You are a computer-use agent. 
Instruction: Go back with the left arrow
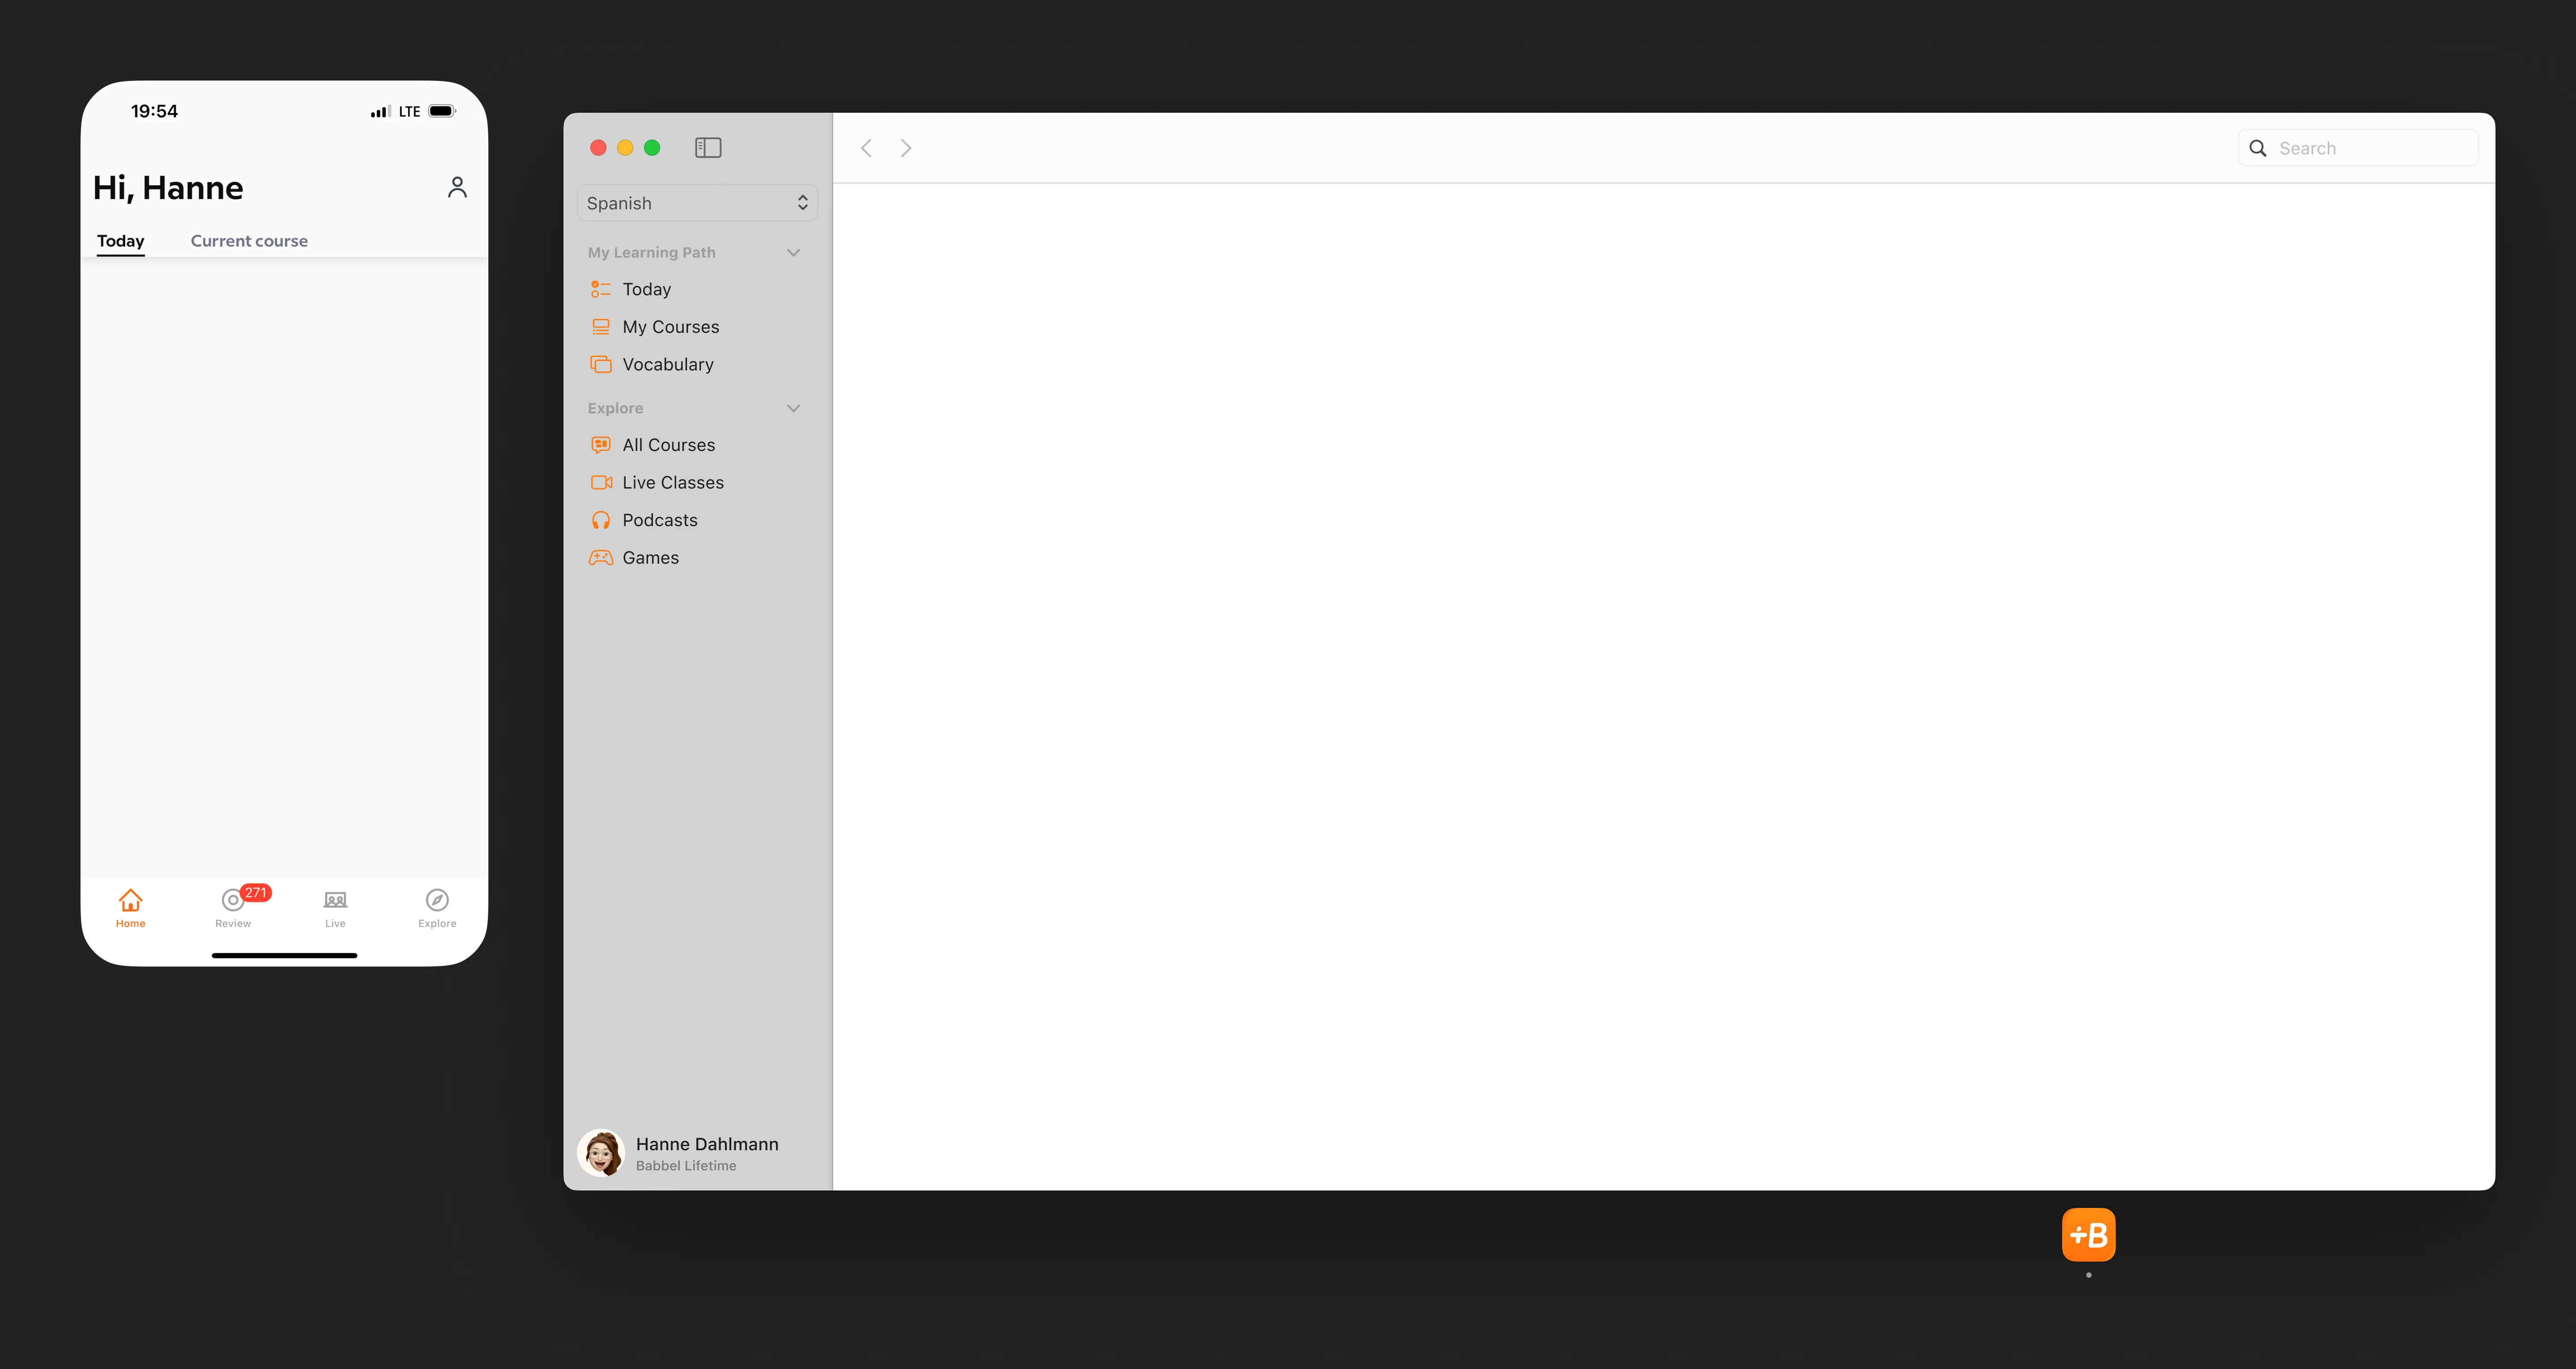point(866,148)
